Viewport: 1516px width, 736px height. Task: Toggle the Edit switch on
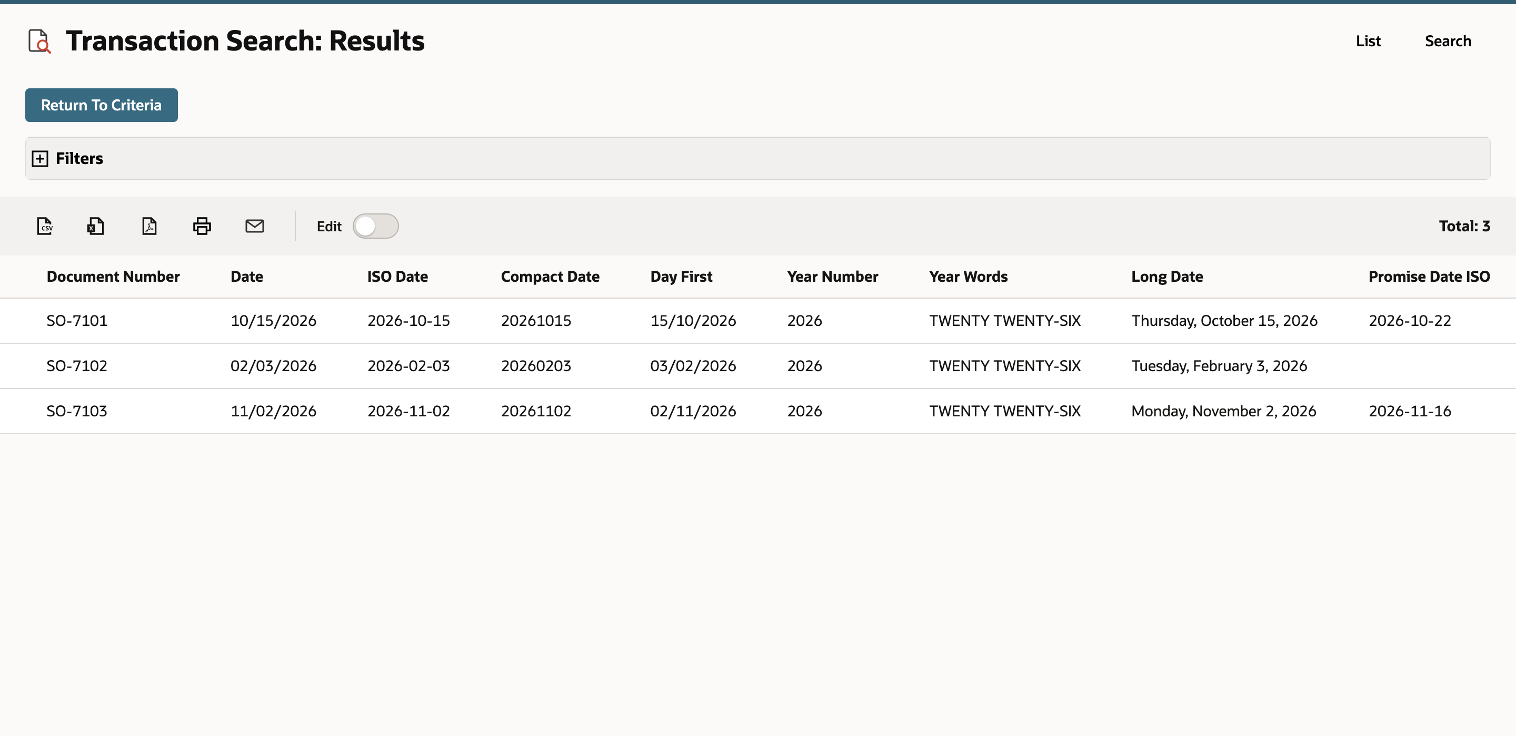[375, 226]
